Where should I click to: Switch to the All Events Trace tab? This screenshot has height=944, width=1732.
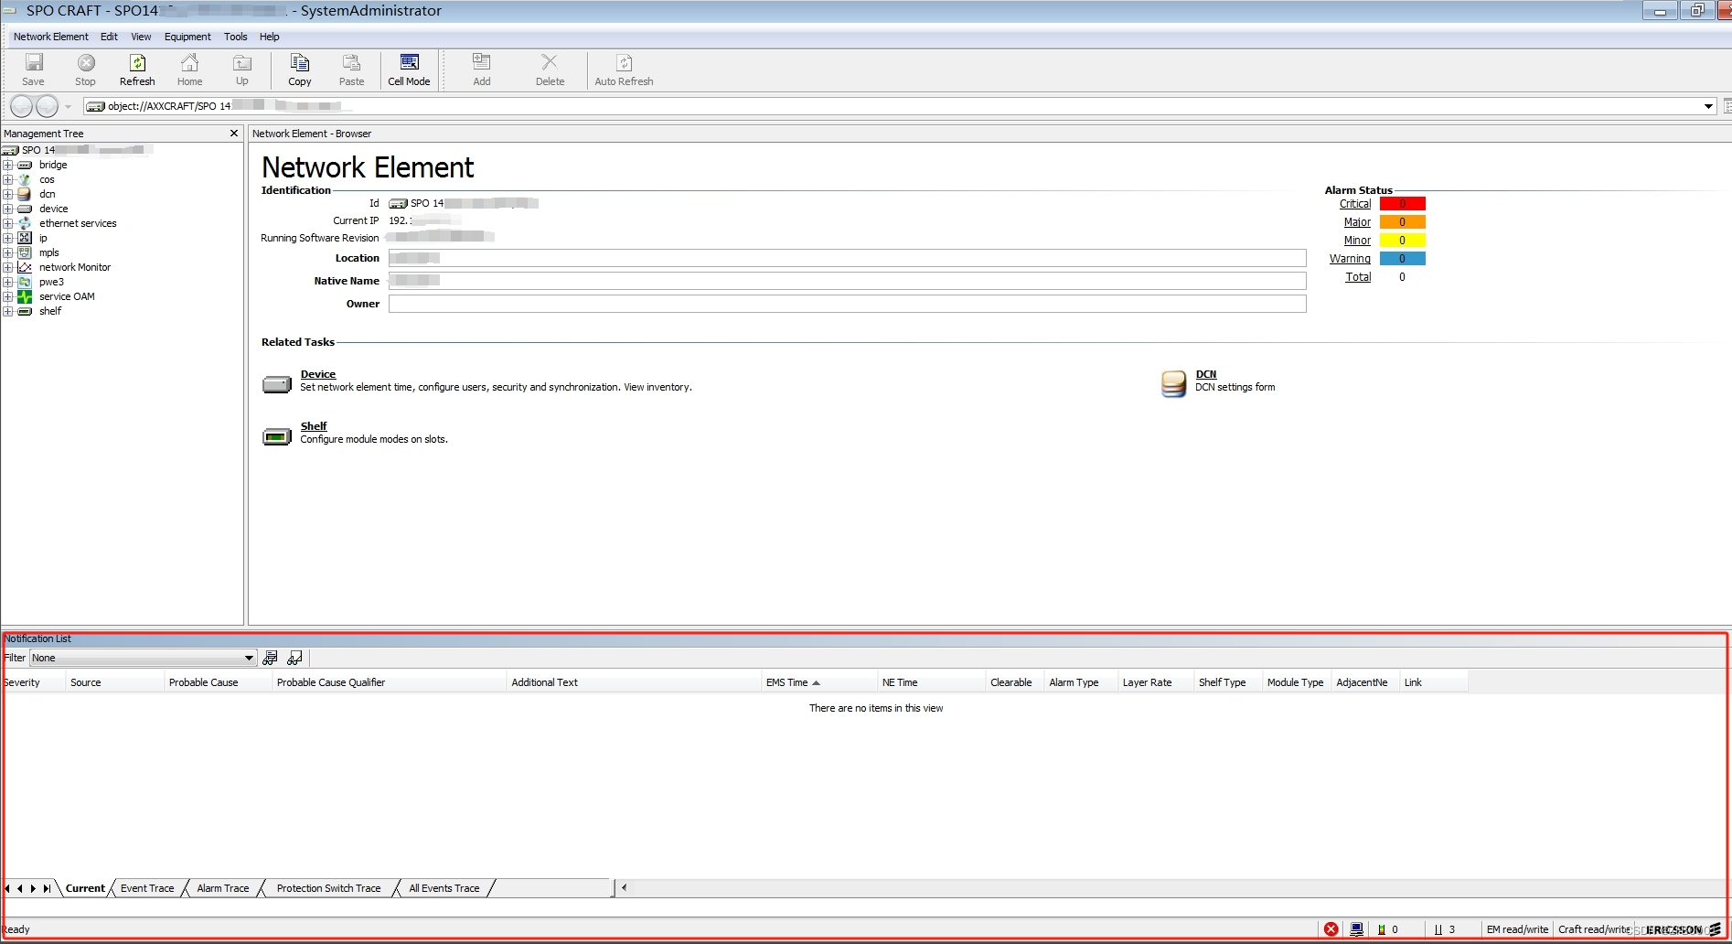[444, 888]
